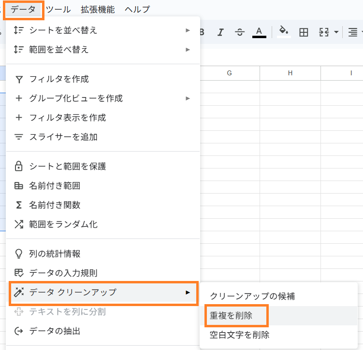The width and height of the screenshot is (363, 350).
Task: Open the データ menu
Action: click(23, 10)
